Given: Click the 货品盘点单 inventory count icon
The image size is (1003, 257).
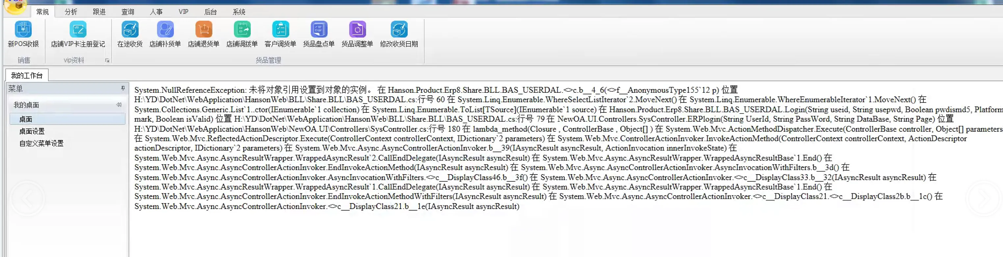Looking at the screenshot, I should 319,30.
